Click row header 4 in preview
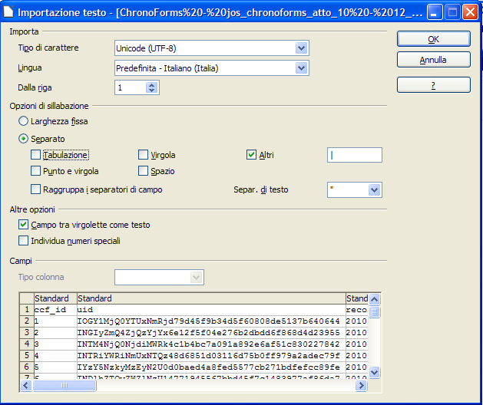The height and width of the screenshot is (405, 483). coord(27,344)
